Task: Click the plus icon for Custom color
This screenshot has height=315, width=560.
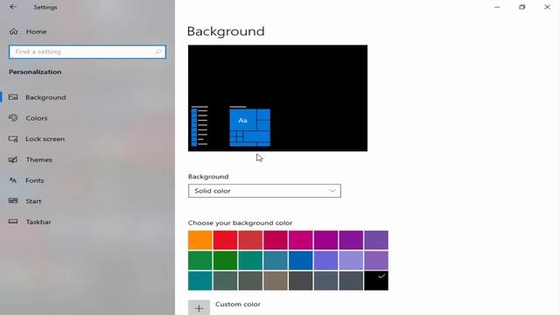Action: 199,308
